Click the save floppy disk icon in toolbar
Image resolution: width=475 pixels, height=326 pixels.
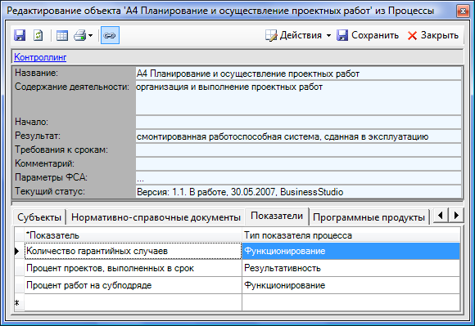pyautogui.click(x=20, y=35)
